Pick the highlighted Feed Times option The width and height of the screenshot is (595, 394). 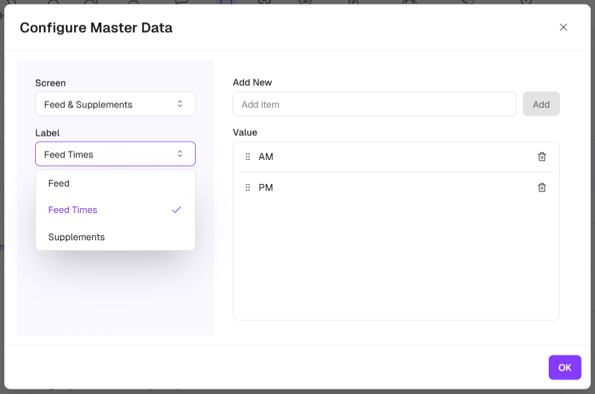(73, 210)
